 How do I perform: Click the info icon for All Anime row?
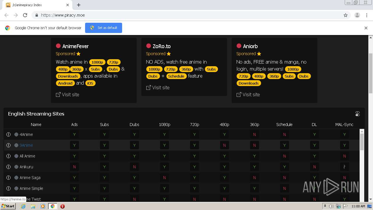coord(8,156)
